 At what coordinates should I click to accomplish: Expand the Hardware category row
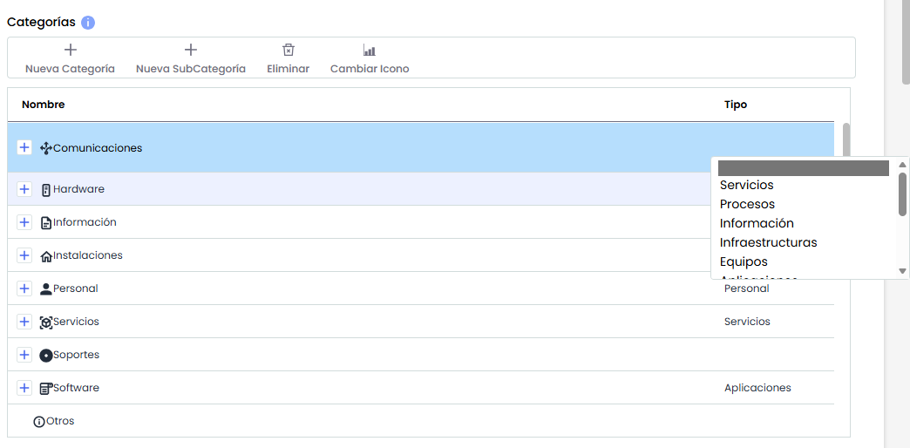click(x=24, y=189)
